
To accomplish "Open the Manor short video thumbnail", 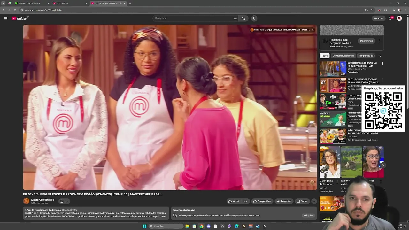I will click(351, 162).
